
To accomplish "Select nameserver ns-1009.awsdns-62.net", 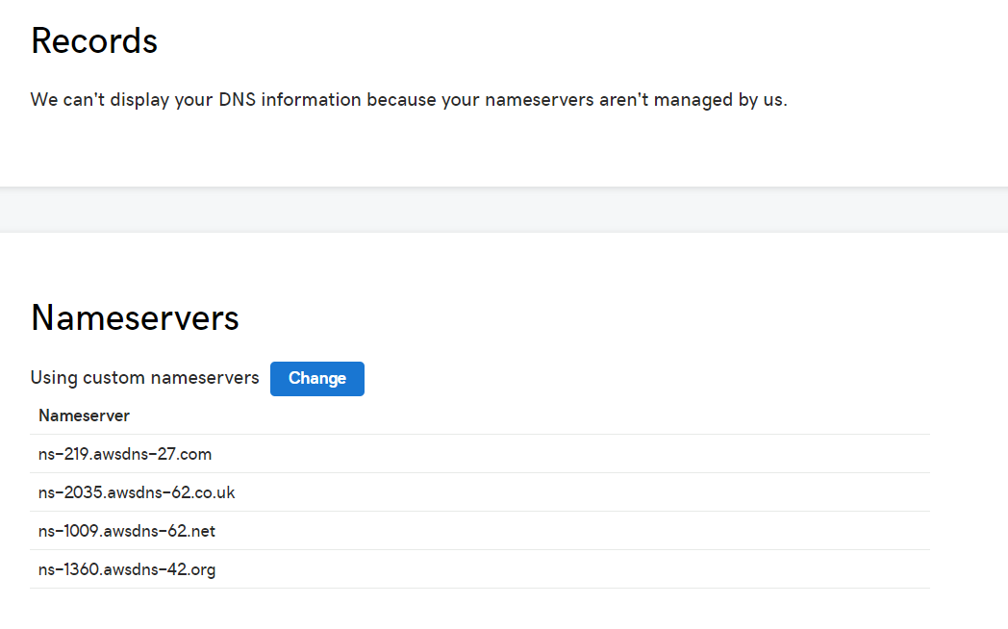I will [127, 531].
